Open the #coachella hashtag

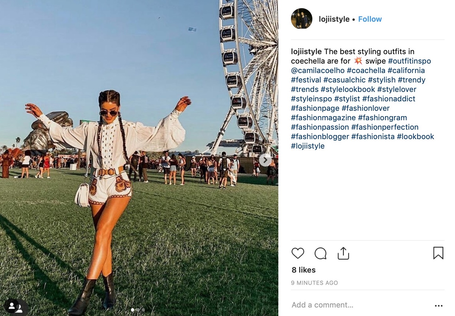[x=366, y=71]
